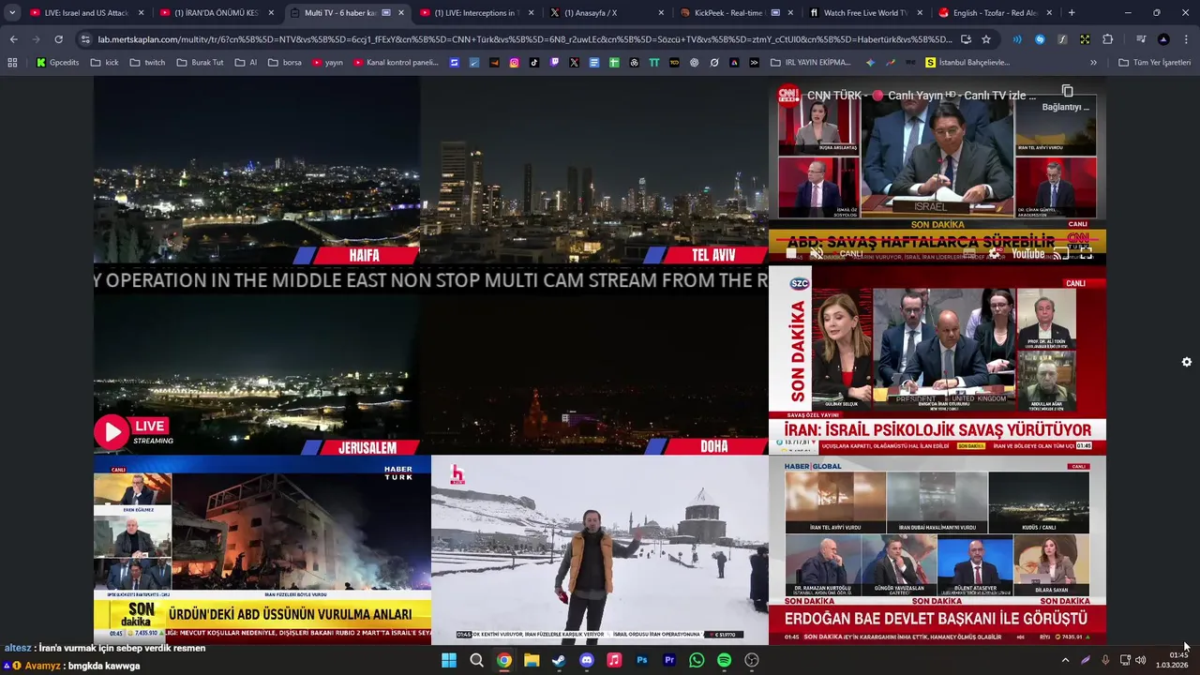Show hidden system tray icons
This screenshot has width=1200, height=675.
pyautogui.click(x=1065, y=660)
